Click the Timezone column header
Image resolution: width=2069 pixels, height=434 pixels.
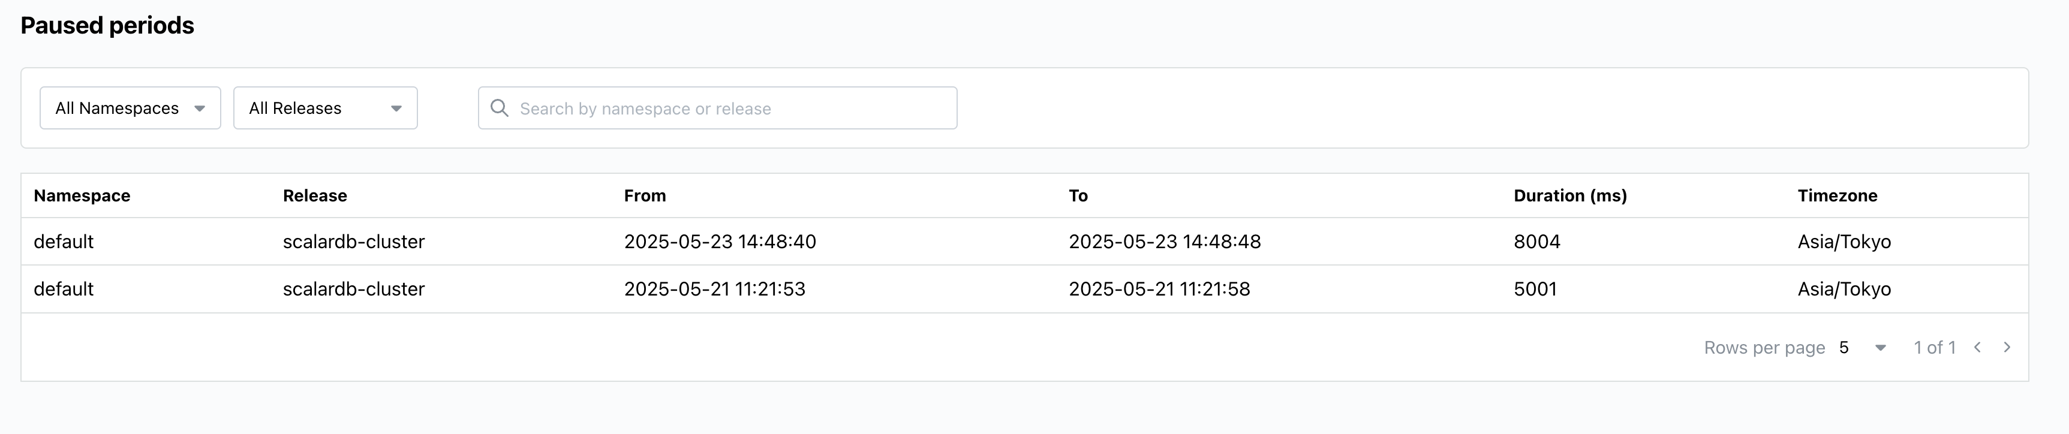pos(1838,196)
